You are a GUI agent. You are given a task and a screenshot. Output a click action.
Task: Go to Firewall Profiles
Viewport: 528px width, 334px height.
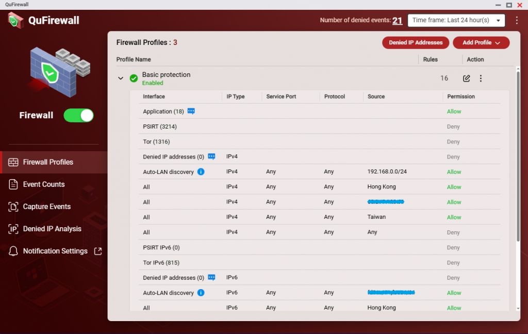[x=54, y=162]
